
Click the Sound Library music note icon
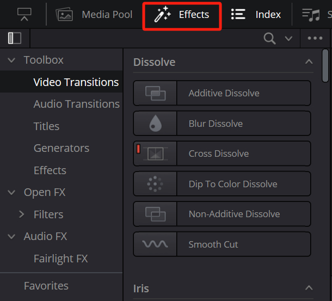[x=311, y=15]
